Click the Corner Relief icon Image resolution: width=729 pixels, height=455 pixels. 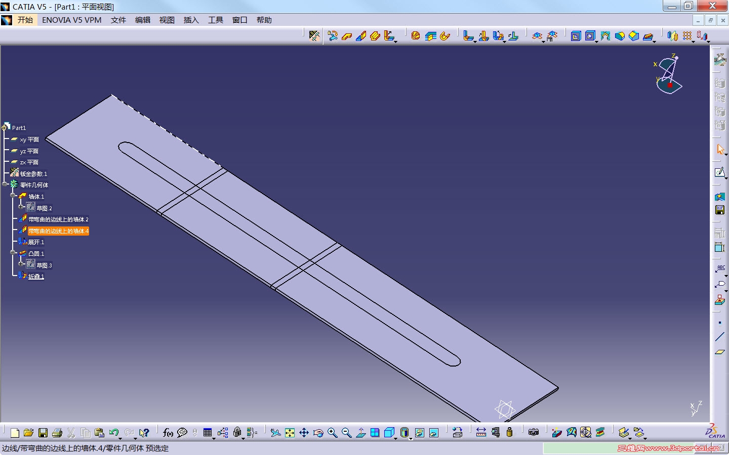605,36
